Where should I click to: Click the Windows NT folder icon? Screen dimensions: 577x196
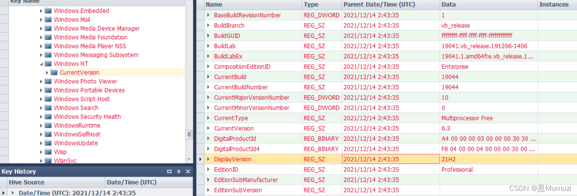48,64
